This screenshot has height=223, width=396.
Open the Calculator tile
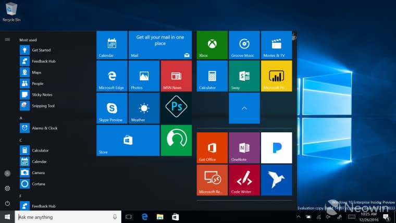212,76
